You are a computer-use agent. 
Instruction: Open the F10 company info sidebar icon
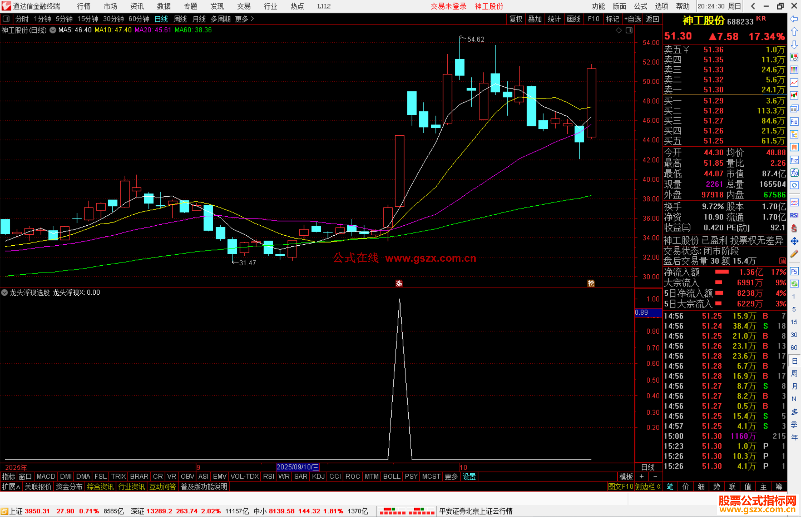(x=794, y=122)
